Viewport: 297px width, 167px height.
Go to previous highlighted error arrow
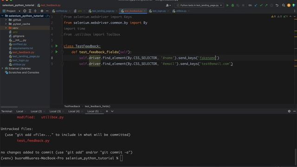tap(291, 17)
